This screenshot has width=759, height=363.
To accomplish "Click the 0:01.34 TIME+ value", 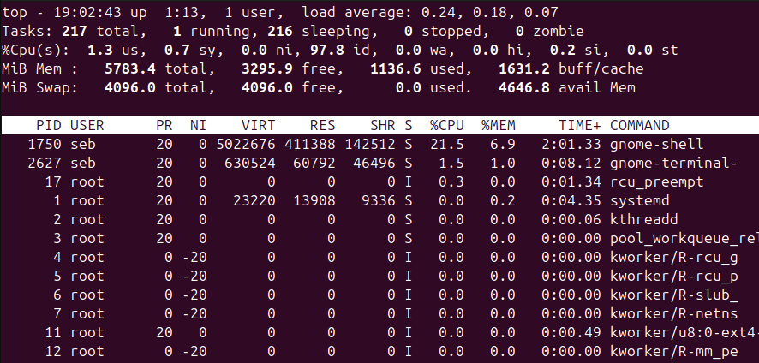I will point(571,182).
